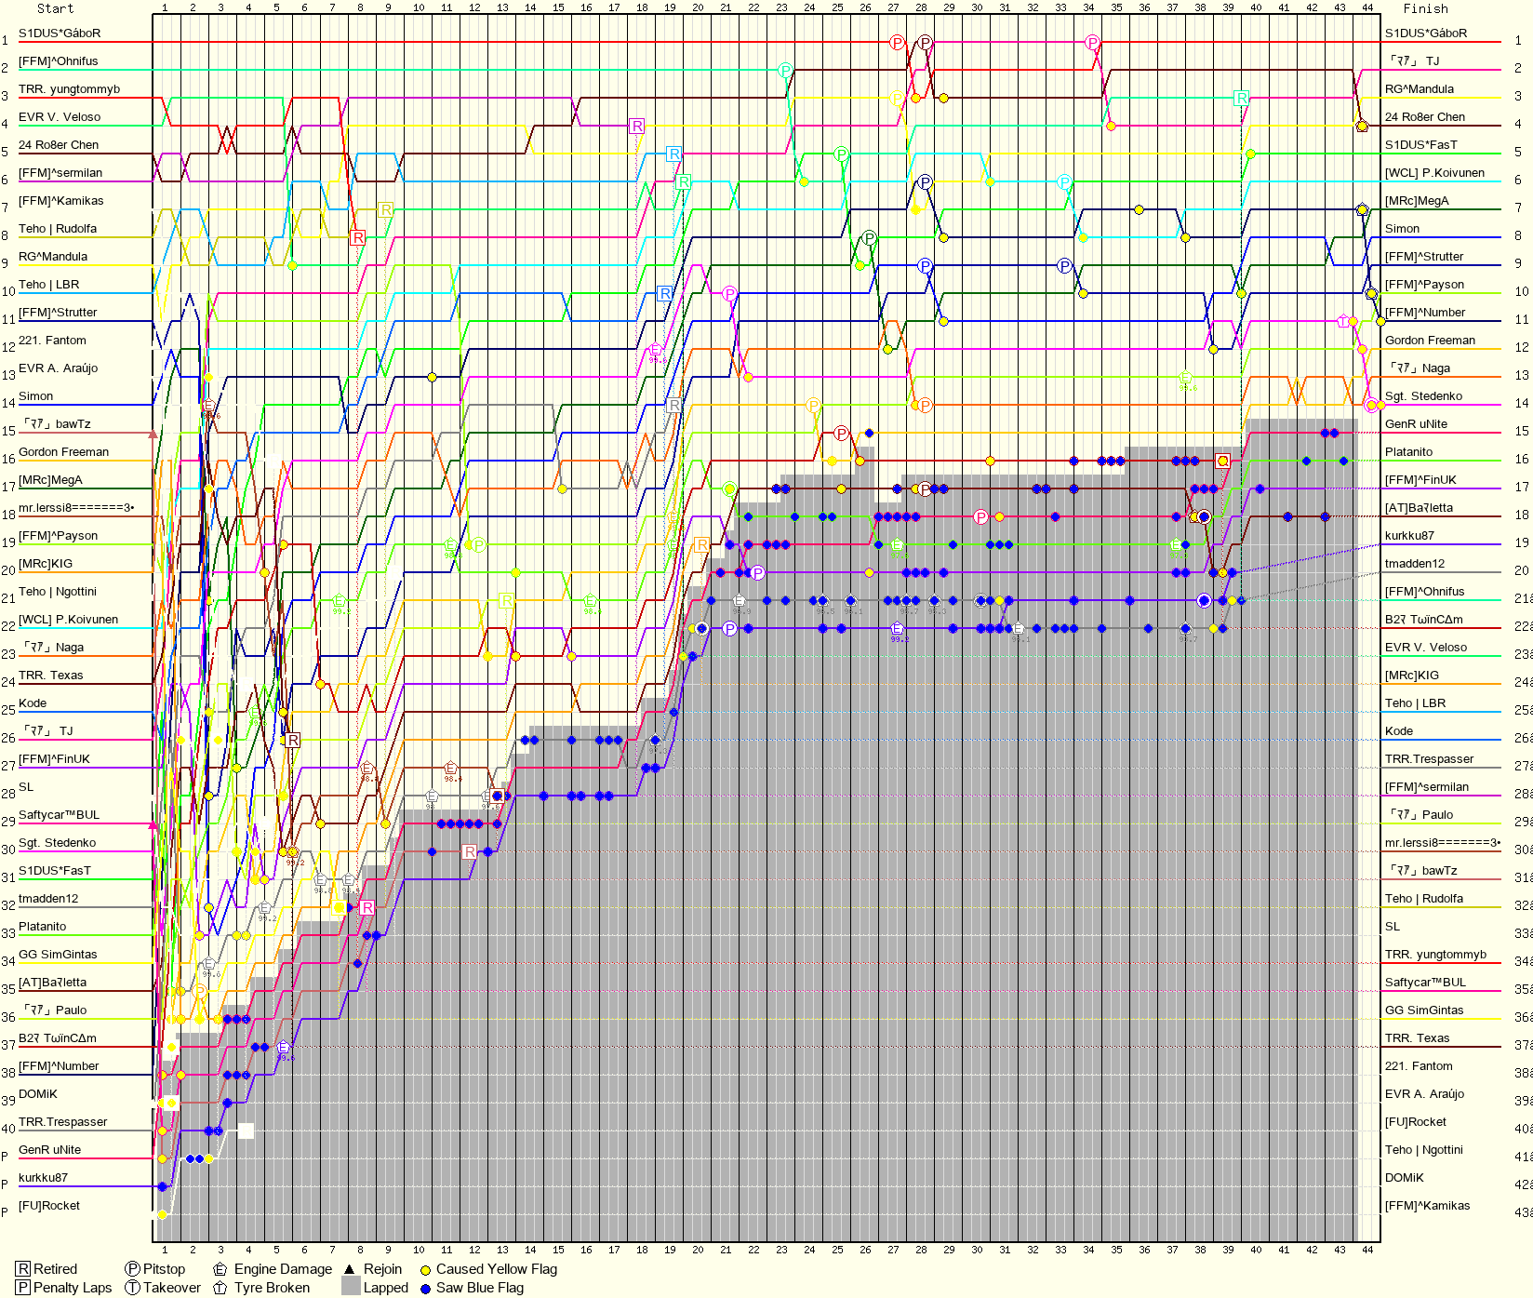1533x1298 pixels.
Task: Click the Penalty Laps legend icon
Action: tap(23, 1288)
